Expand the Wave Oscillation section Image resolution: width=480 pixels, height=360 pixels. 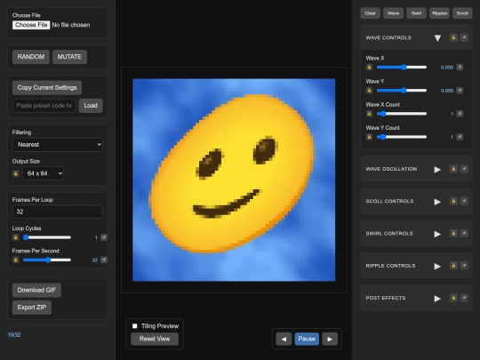tap(437, 169)
